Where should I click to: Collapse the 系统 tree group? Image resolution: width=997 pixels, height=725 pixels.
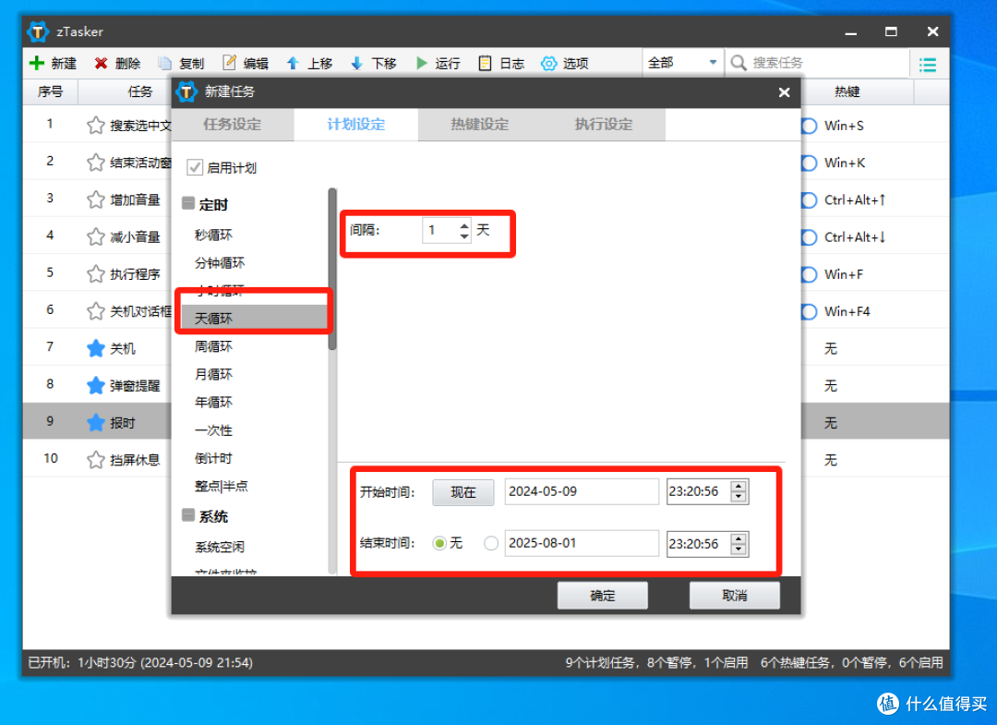[188, 515]
